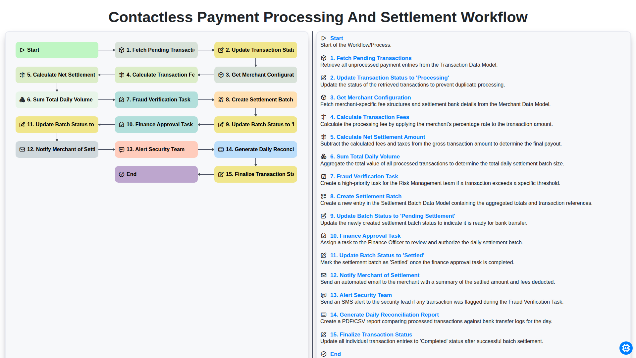Image resolution: width=636 pixels, height=358 pixels.
Task: Click the check-circle icon in the End node
Action: click(x=122, y=174)
